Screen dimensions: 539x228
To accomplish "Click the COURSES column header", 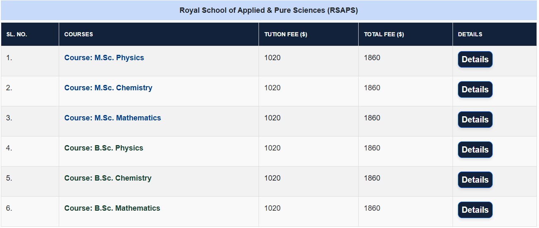I will pos(79,34).
